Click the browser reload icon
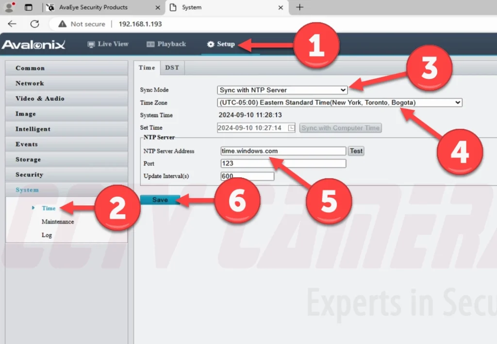 pos(34,24)
